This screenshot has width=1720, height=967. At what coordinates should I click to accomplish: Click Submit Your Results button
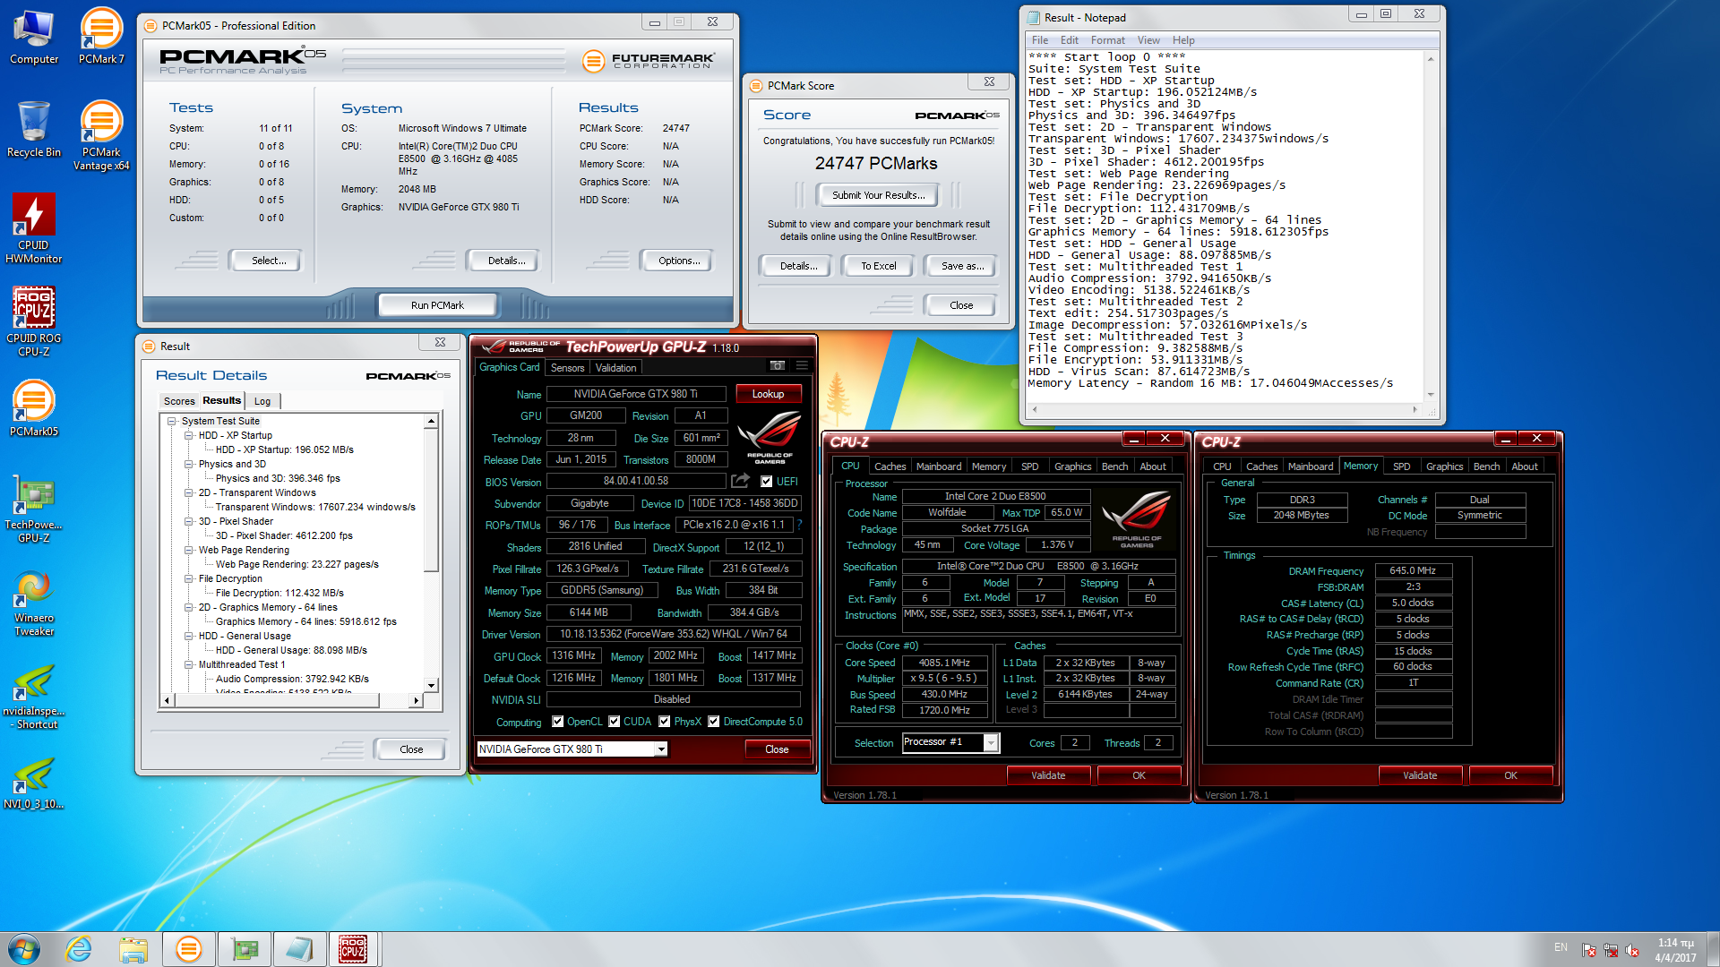(x=877, y=195)
